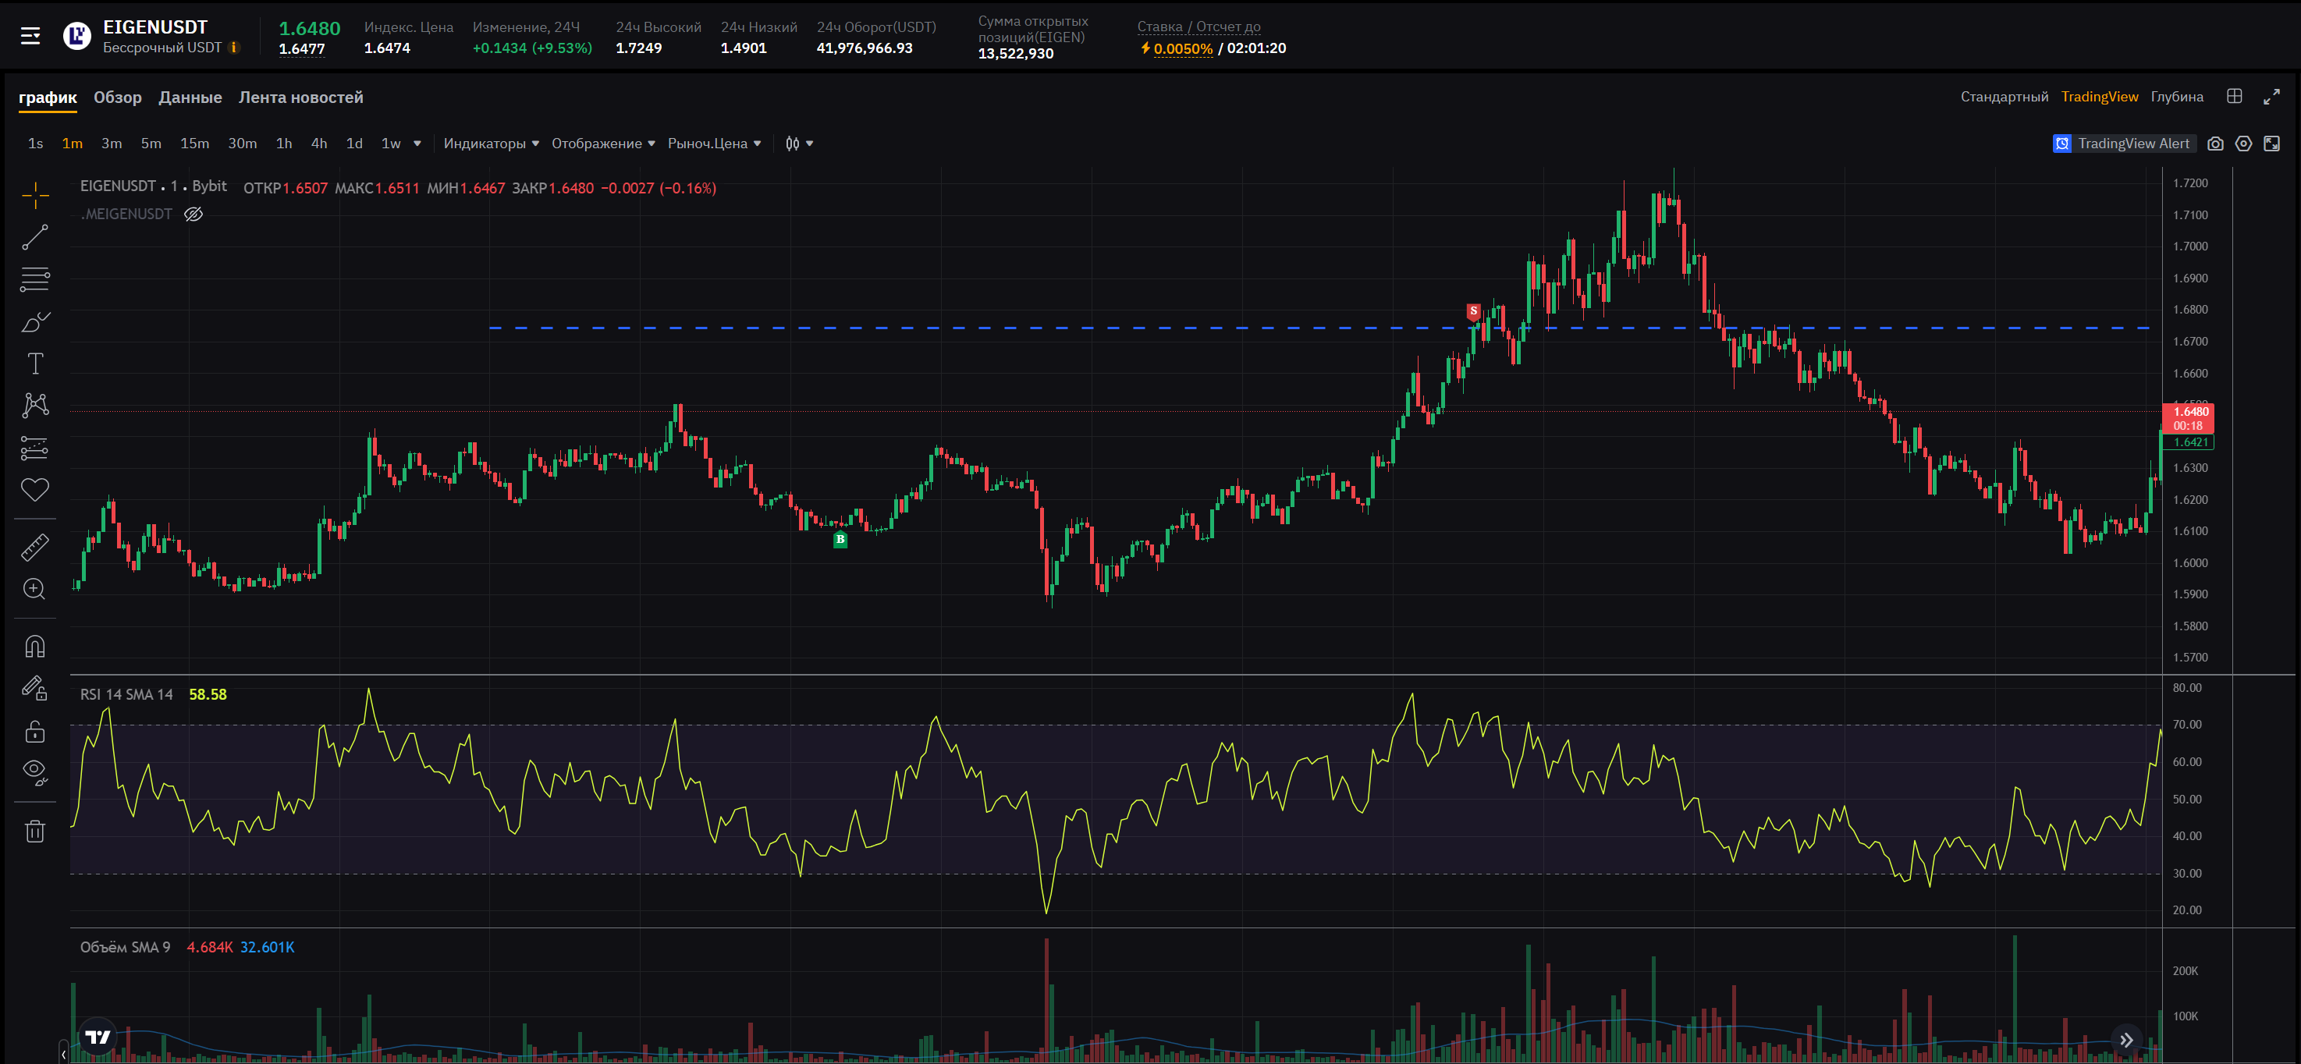Take chart snapshot with camera icon

[2215, 144]
